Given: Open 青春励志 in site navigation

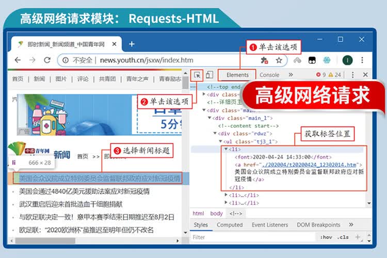Looking at the screenshot, I should point(170,79).
